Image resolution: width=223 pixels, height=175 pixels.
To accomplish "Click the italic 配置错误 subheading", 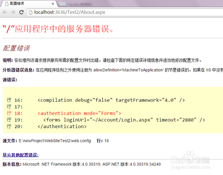I will click(16, 48).
